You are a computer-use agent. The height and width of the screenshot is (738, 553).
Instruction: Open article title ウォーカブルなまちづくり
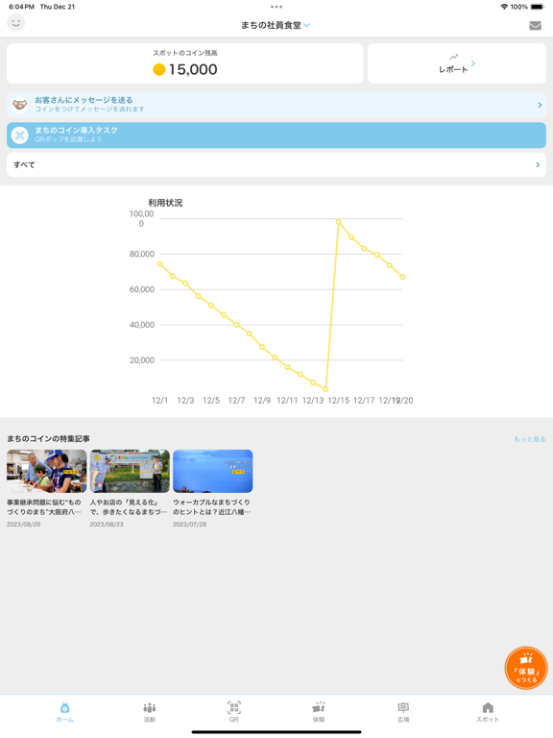pos(211,507)
